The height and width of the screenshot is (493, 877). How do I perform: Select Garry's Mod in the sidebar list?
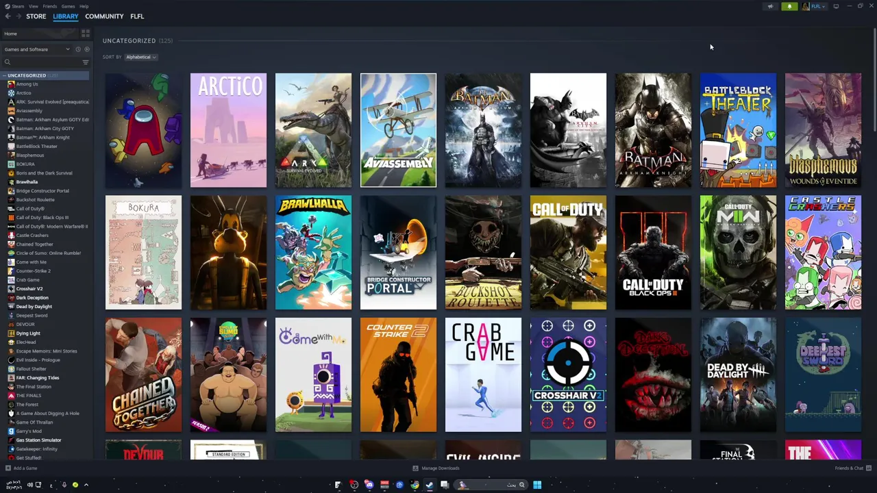(29, 431)
